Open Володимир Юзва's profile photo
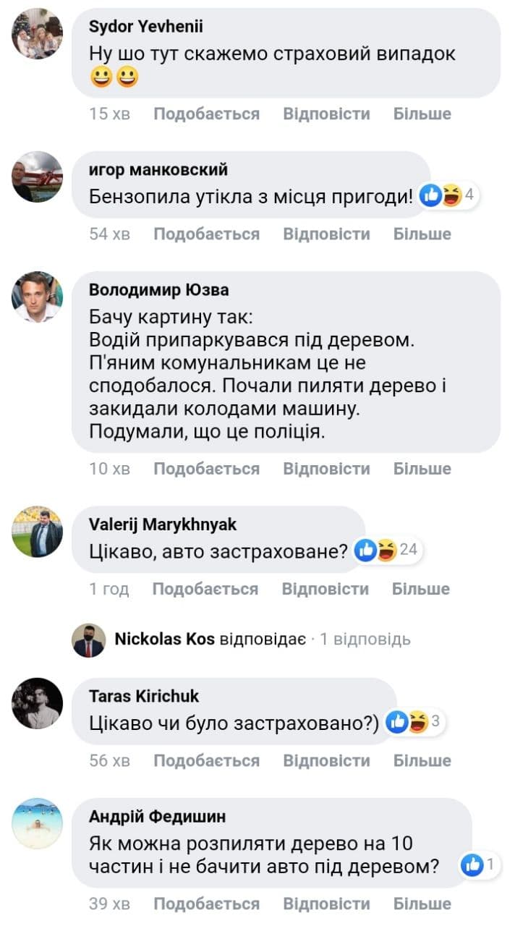This screenshot has width=515, height=926. pyautogui.click(x=37, y=297)
